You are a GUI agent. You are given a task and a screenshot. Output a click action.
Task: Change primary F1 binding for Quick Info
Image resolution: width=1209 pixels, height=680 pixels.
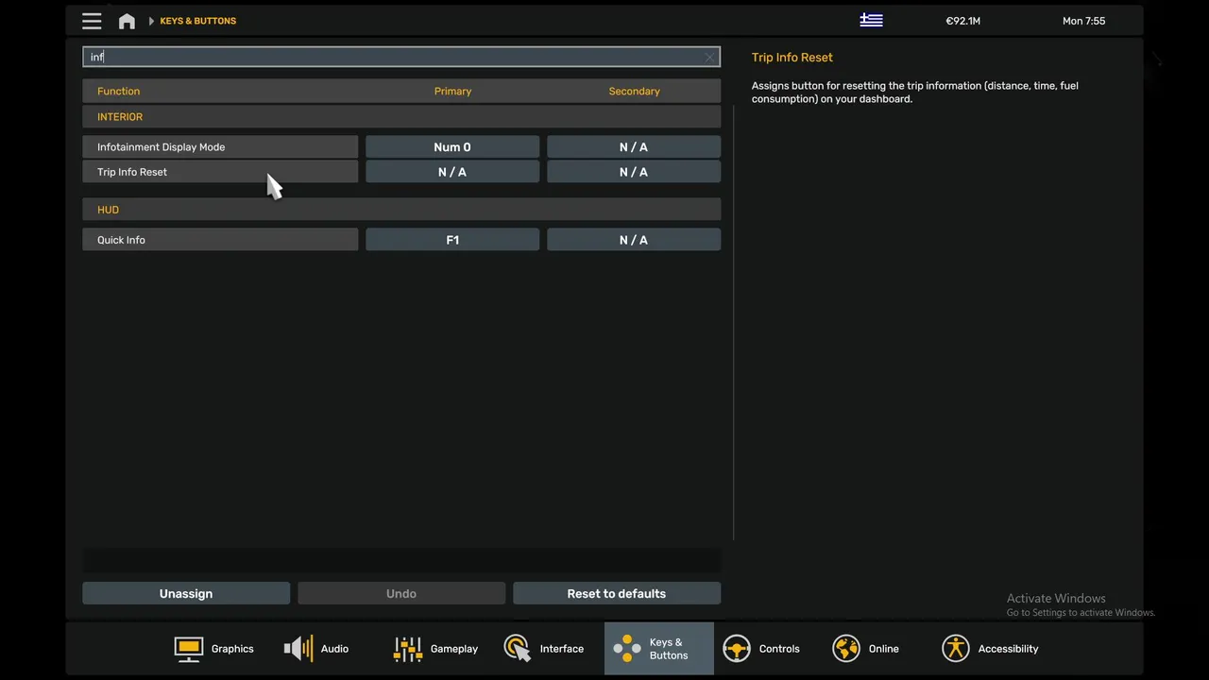click(x=452, y=240)
